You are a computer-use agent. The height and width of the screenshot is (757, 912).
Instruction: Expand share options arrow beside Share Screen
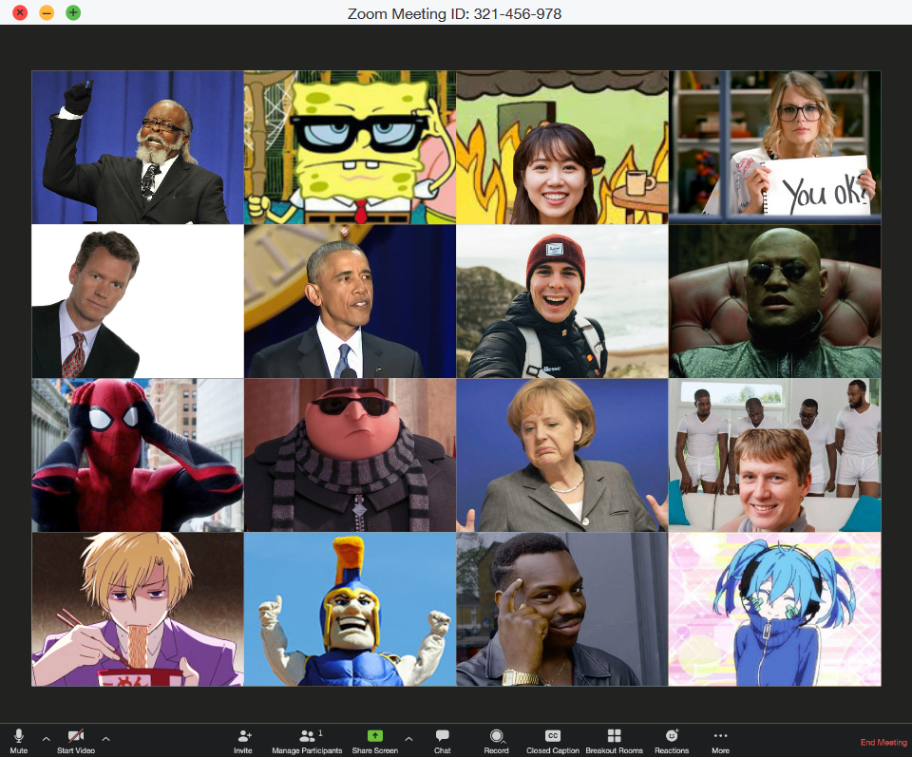click(408, 739)
